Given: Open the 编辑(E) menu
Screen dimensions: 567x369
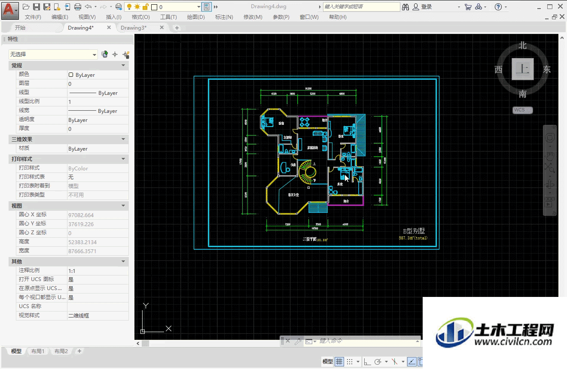Looking at the screenshot, I should point(60,17).
